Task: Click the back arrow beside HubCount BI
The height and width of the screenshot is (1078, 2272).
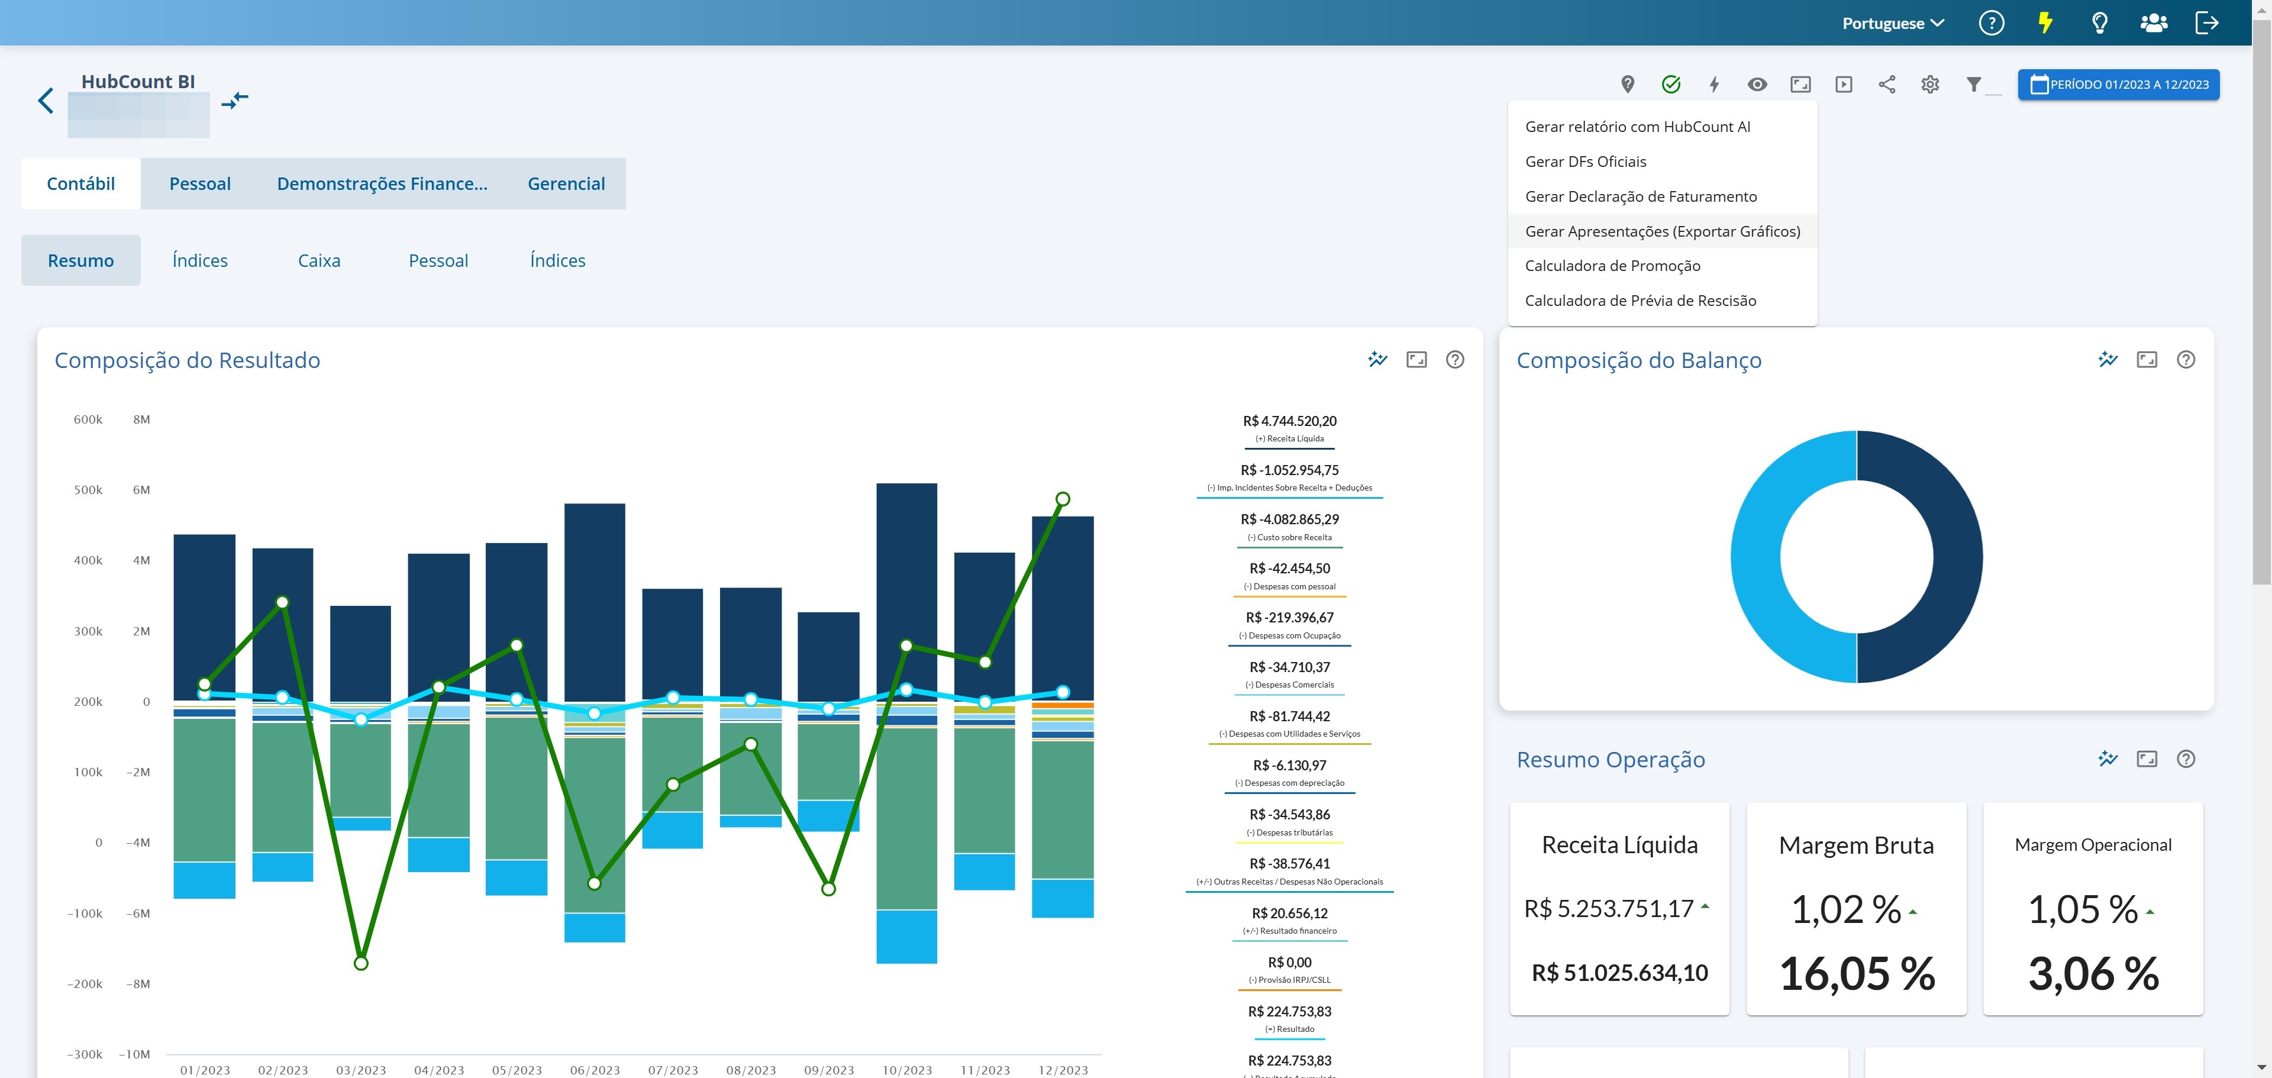Action: point(46,101)
